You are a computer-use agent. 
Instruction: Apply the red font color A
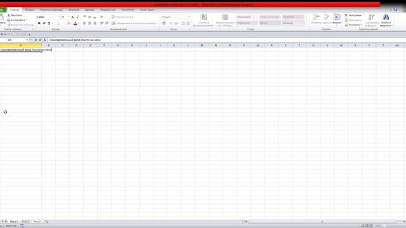[75, 23]
